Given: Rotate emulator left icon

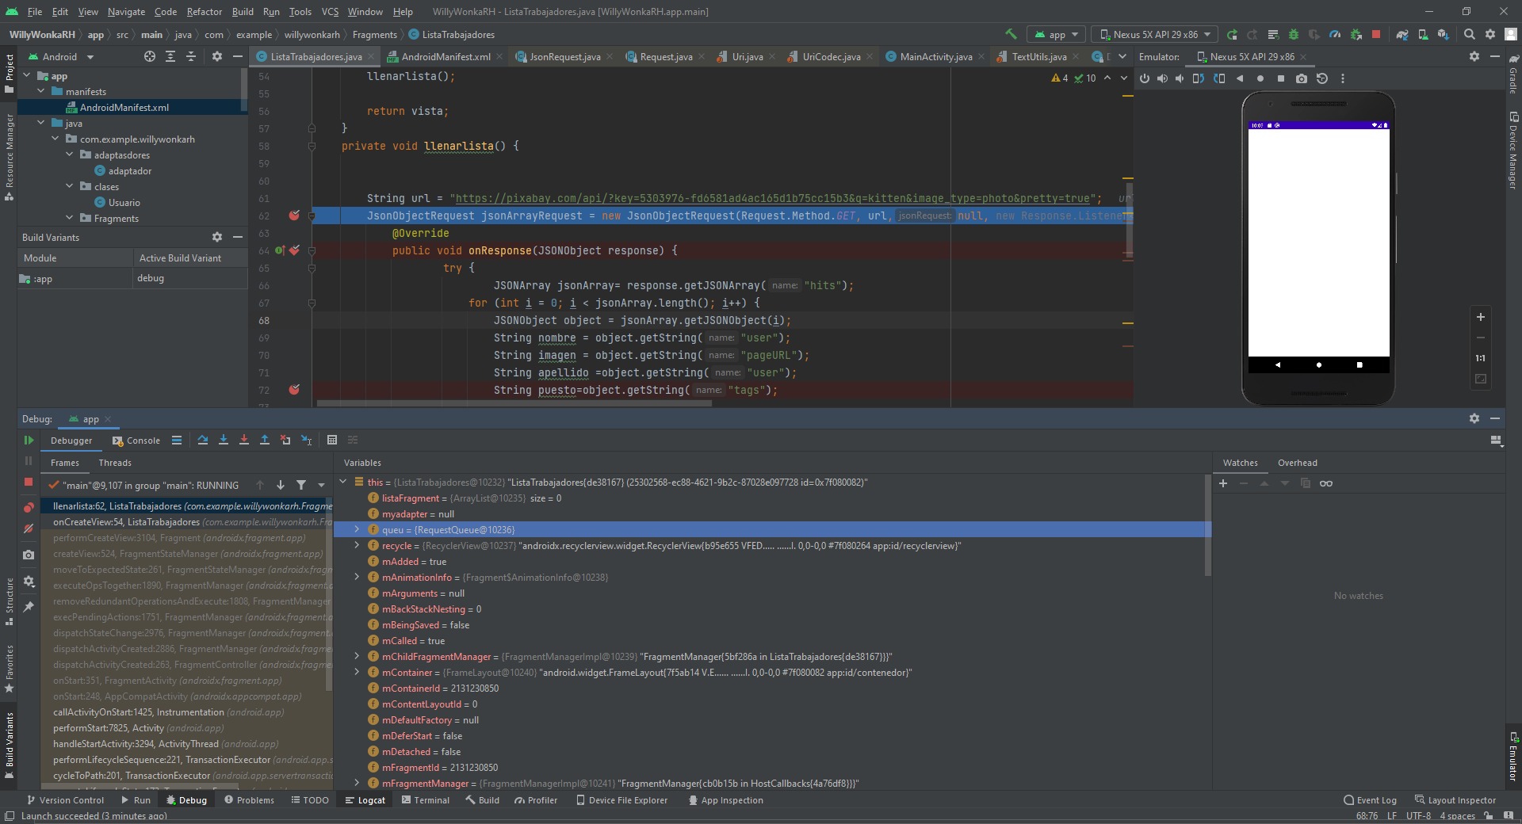Looking at the screenshot, I should click(x=1199, y=78).
